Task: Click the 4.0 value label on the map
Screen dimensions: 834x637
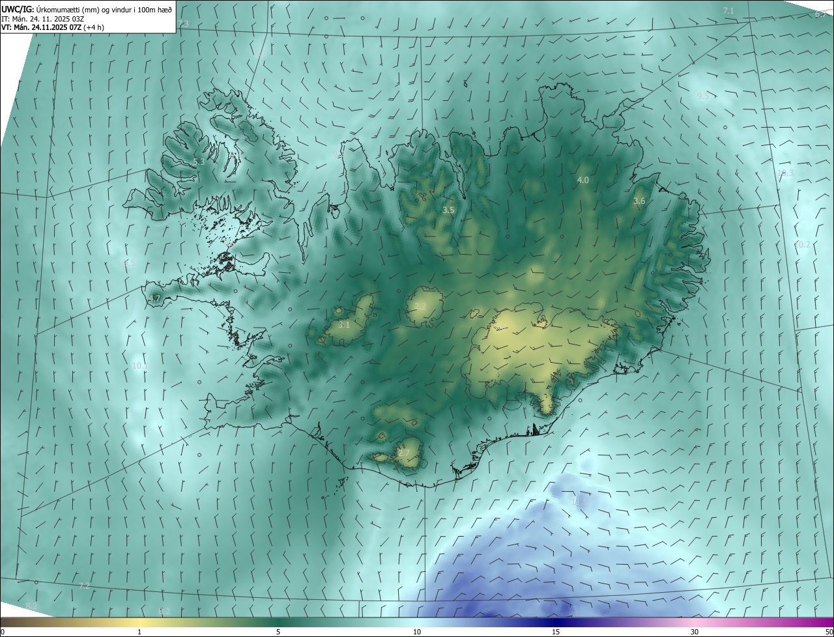Action: click(x=583, y=180)
